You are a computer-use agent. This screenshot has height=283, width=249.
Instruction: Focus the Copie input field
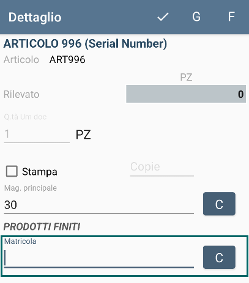click(x=162, y=167)
